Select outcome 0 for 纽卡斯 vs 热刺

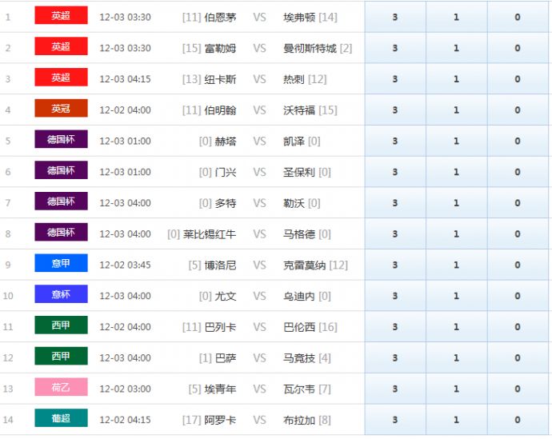(518, 79)
